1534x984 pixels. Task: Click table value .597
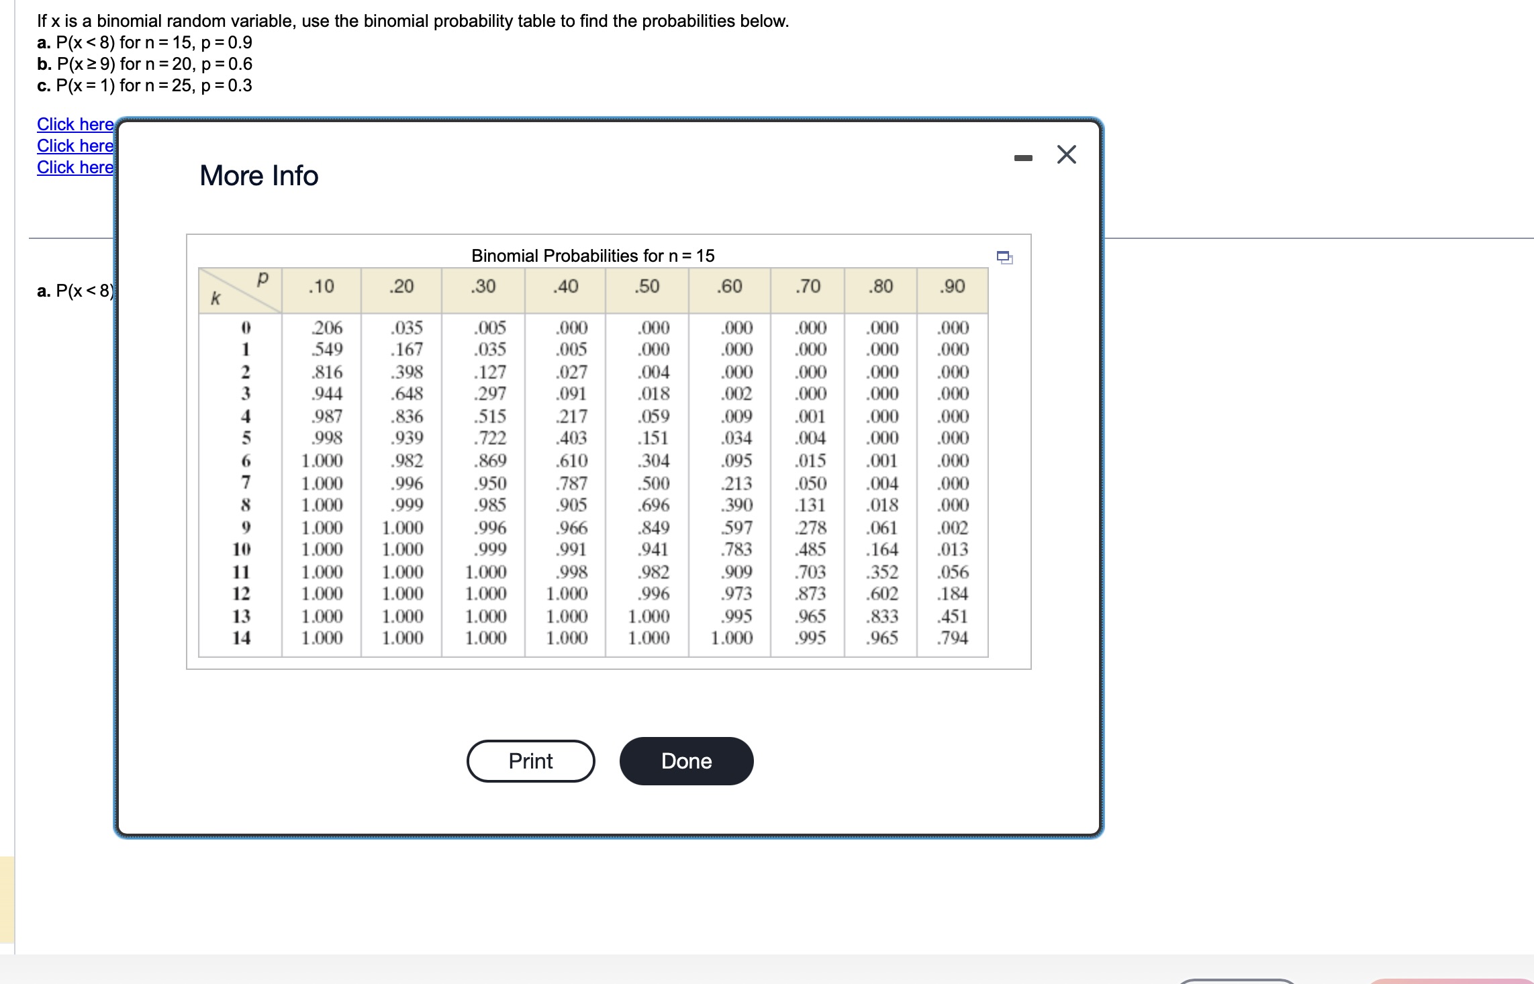736,528
